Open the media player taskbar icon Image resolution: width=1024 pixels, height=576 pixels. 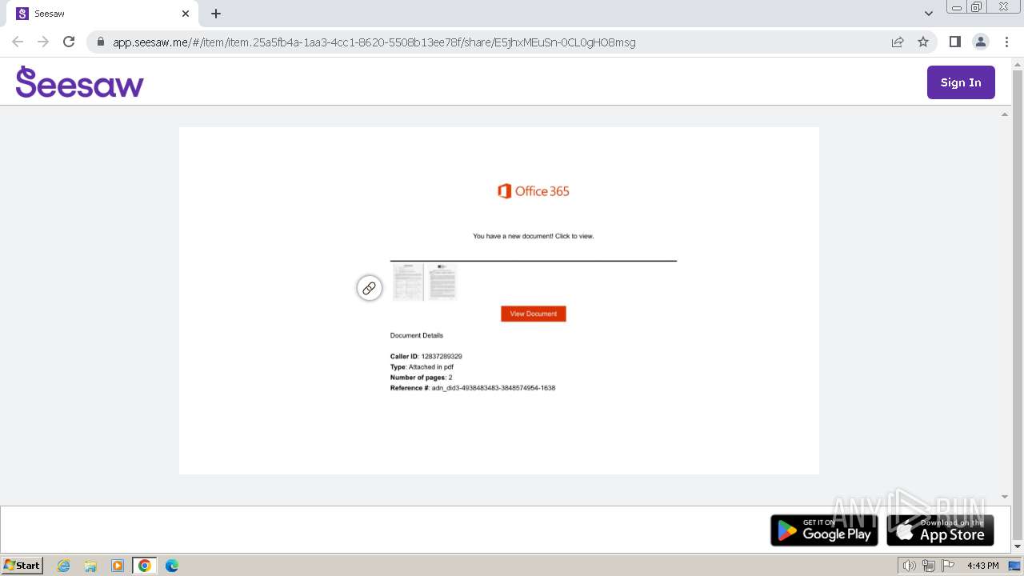pyautogui.click(x=118, y=566)
